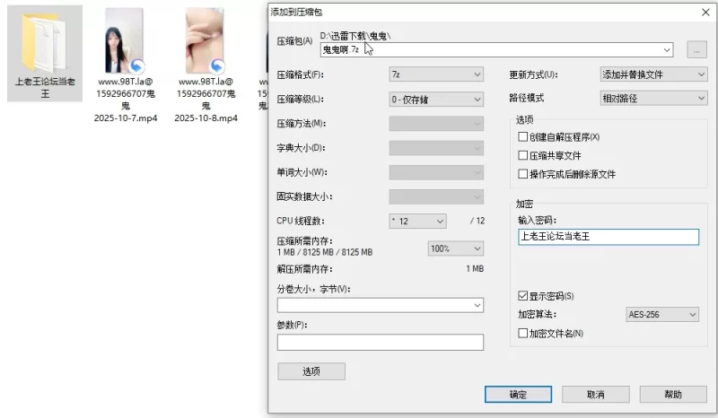Uncheck 显示密码 checkbox
The width and height of the screenshot is (718, 418).
[x=522, y=296]
